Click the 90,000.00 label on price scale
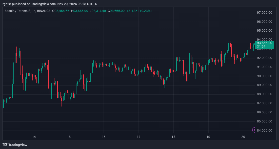This screenshot has height=149, width=279. (264, 76)
